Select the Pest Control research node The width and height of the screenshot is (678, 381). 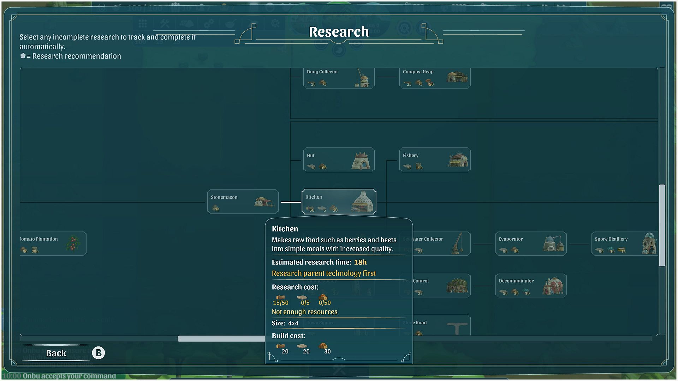[x=441, y=285]
